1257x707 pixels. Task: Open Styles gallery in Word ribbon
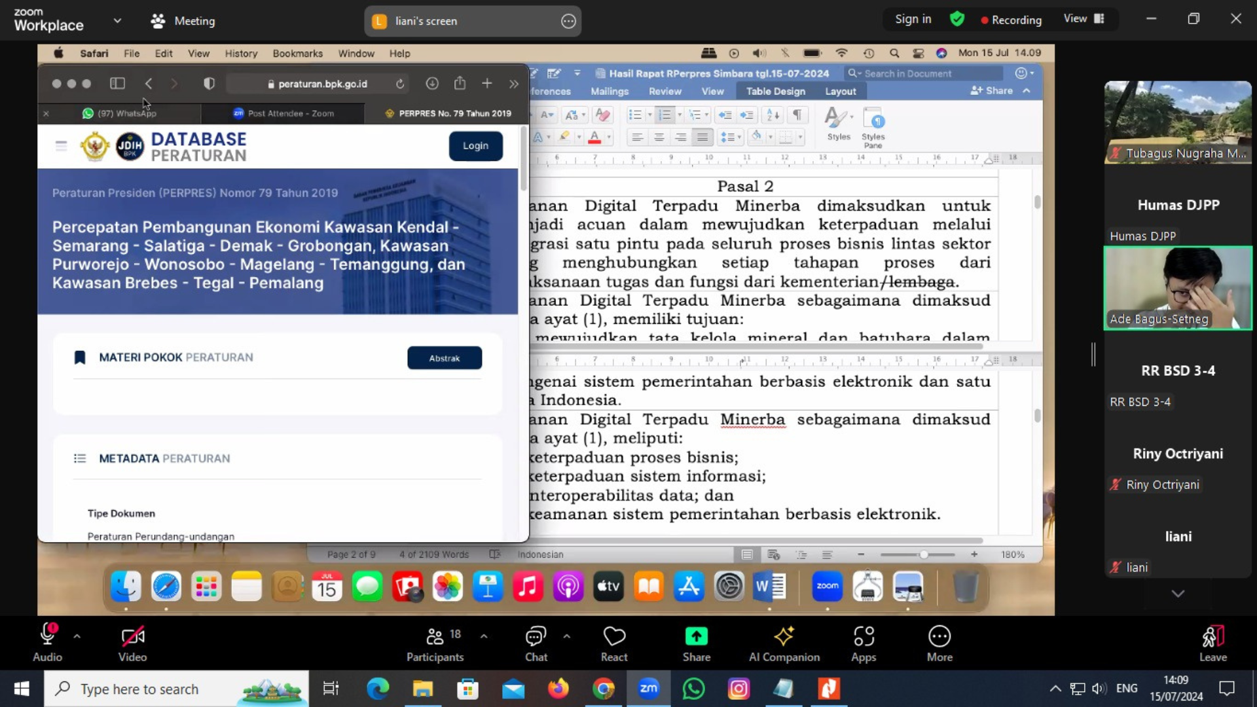(x=838, y=124)
